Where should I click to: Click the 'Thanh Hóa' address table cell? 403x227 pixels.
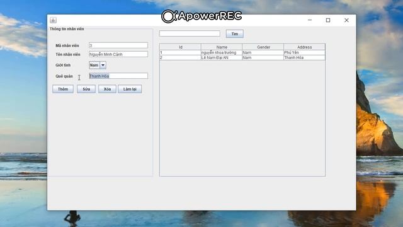tap(304, 57)
